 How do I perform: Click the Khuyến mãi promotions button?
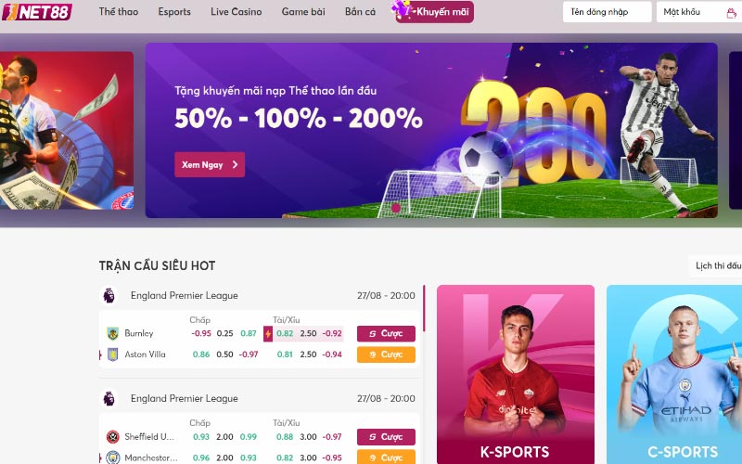pyautogui.click(x=434, y=12)
